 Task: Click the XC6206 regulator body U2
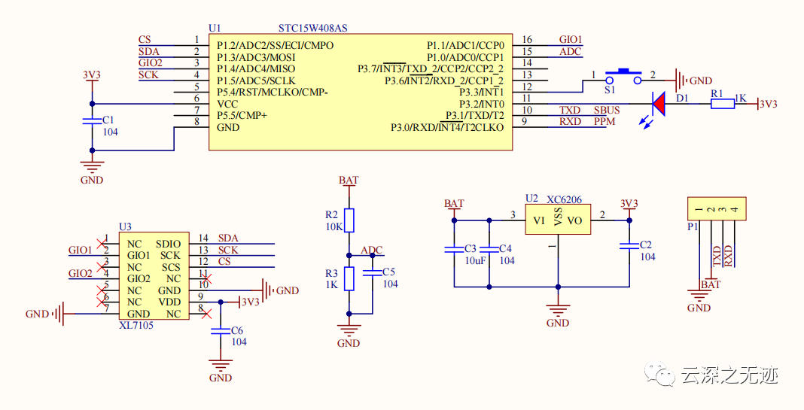(557, 220)
